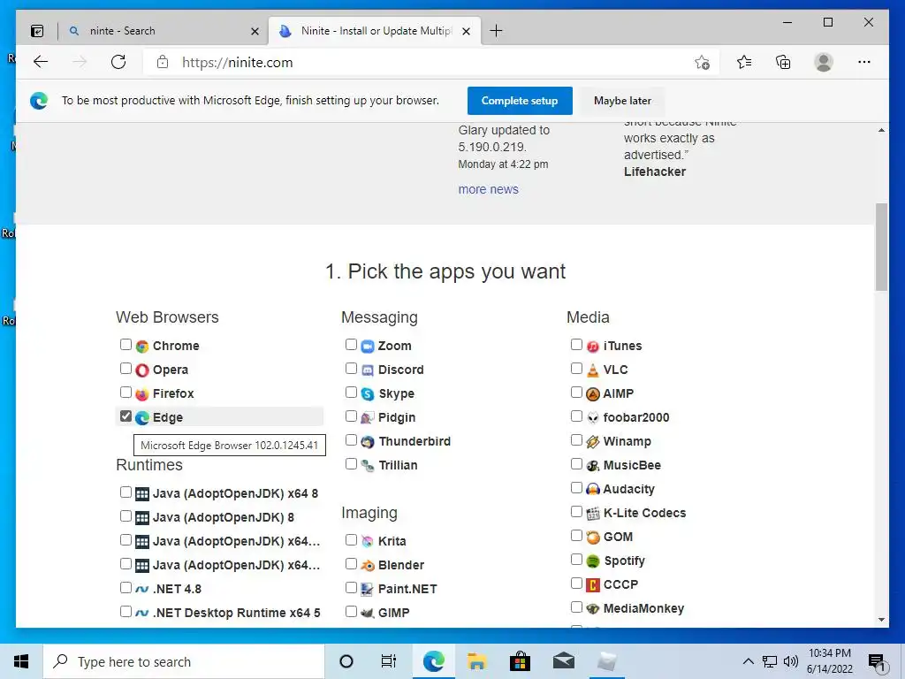Click the CCCP icon
Viewport: 905px width, 679px height.
[593, 585]
